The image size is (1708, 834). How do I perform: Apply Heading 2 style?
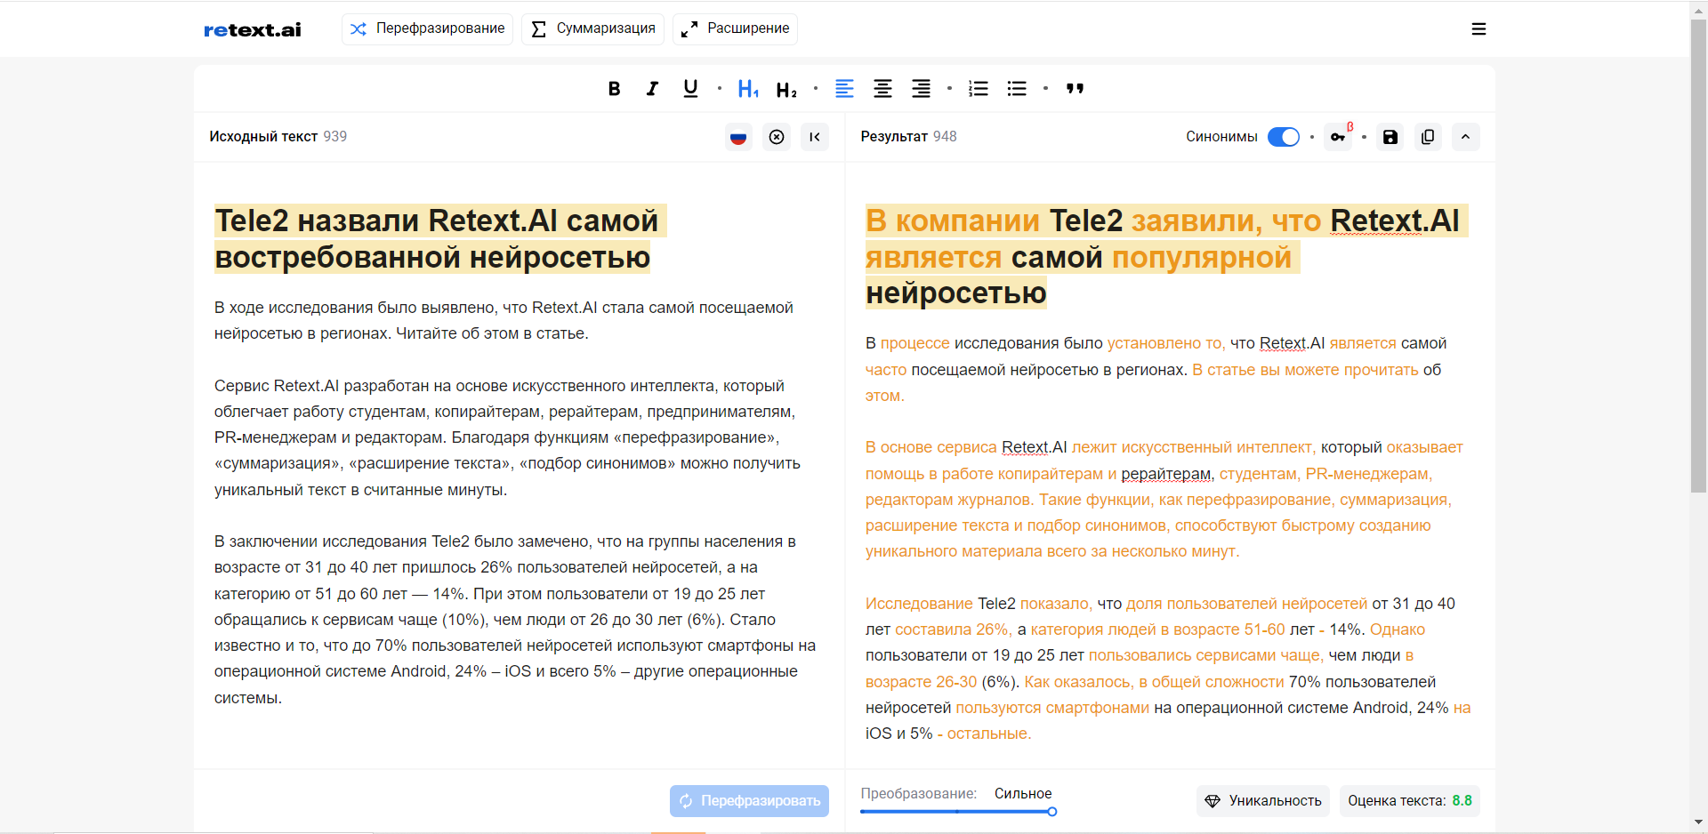point(786,89)
